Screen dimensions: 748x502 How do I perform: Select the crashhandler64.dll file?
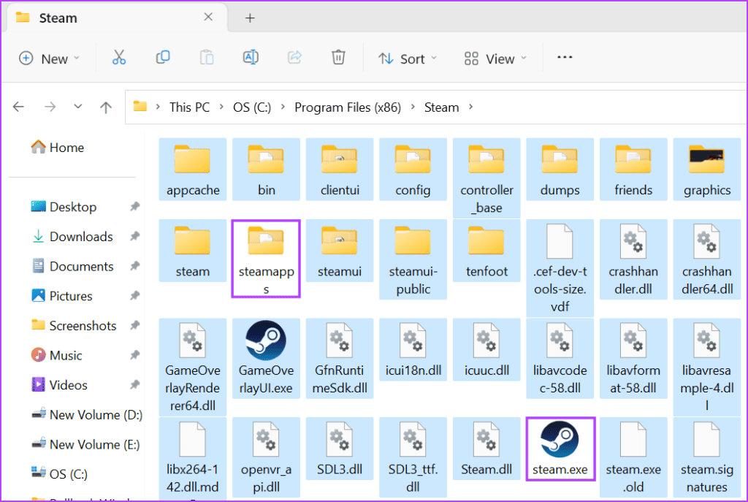(707, 259)
